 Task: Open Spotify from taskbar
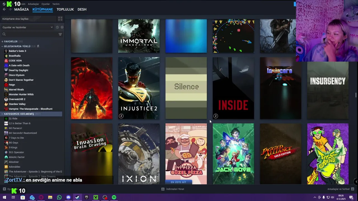pos(114,197)
